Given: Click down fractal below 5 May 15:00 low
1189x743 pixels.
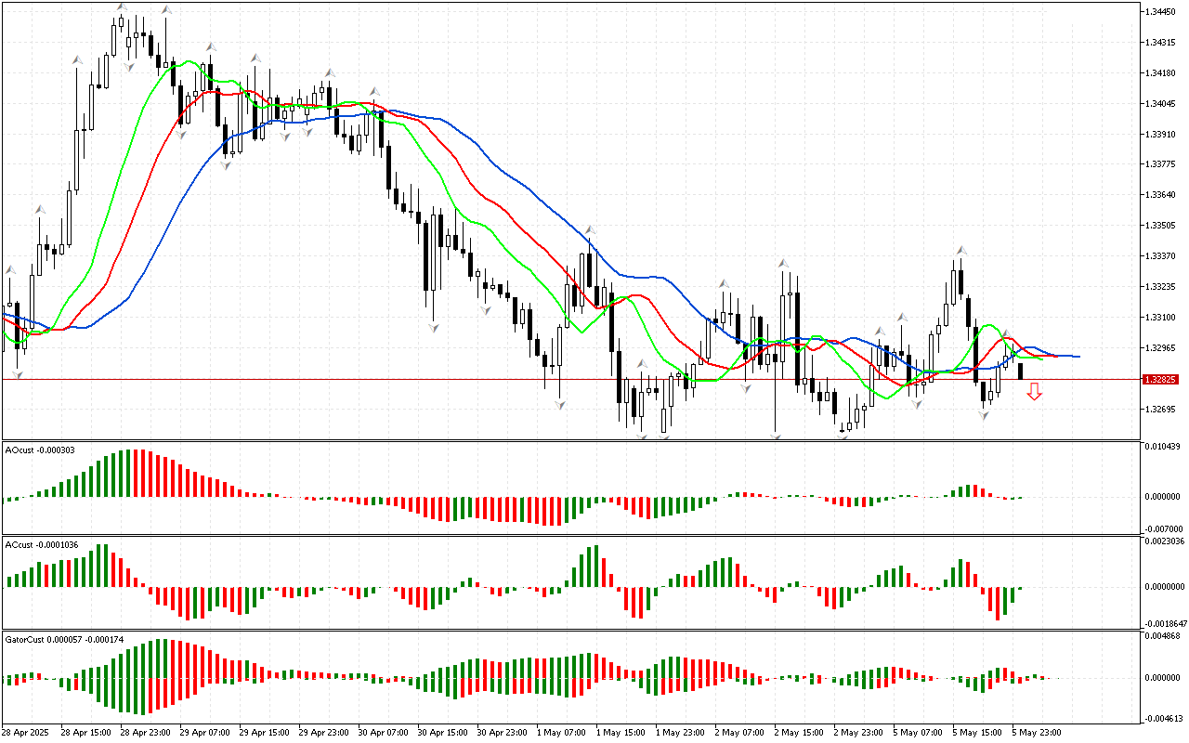Looking at the screenshot, I should click(x=984, y=415).
